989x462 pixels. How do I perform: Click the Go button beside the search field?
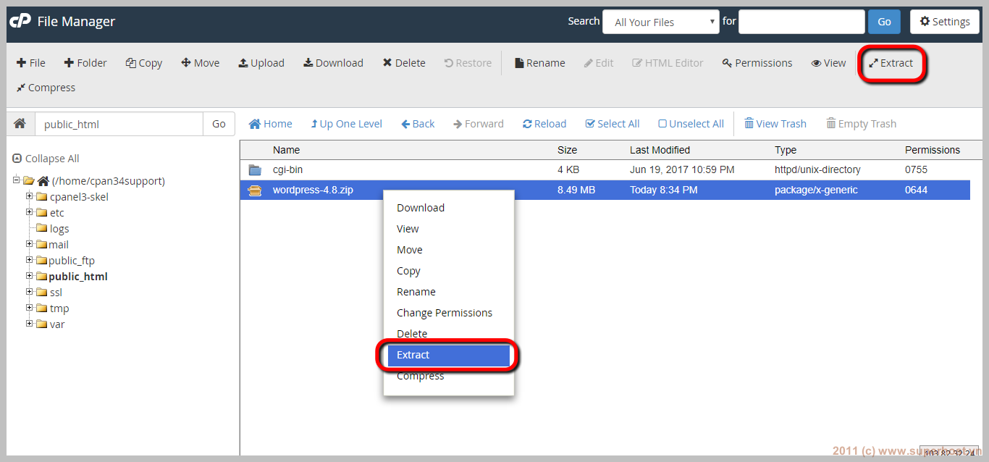click(884, 22)
